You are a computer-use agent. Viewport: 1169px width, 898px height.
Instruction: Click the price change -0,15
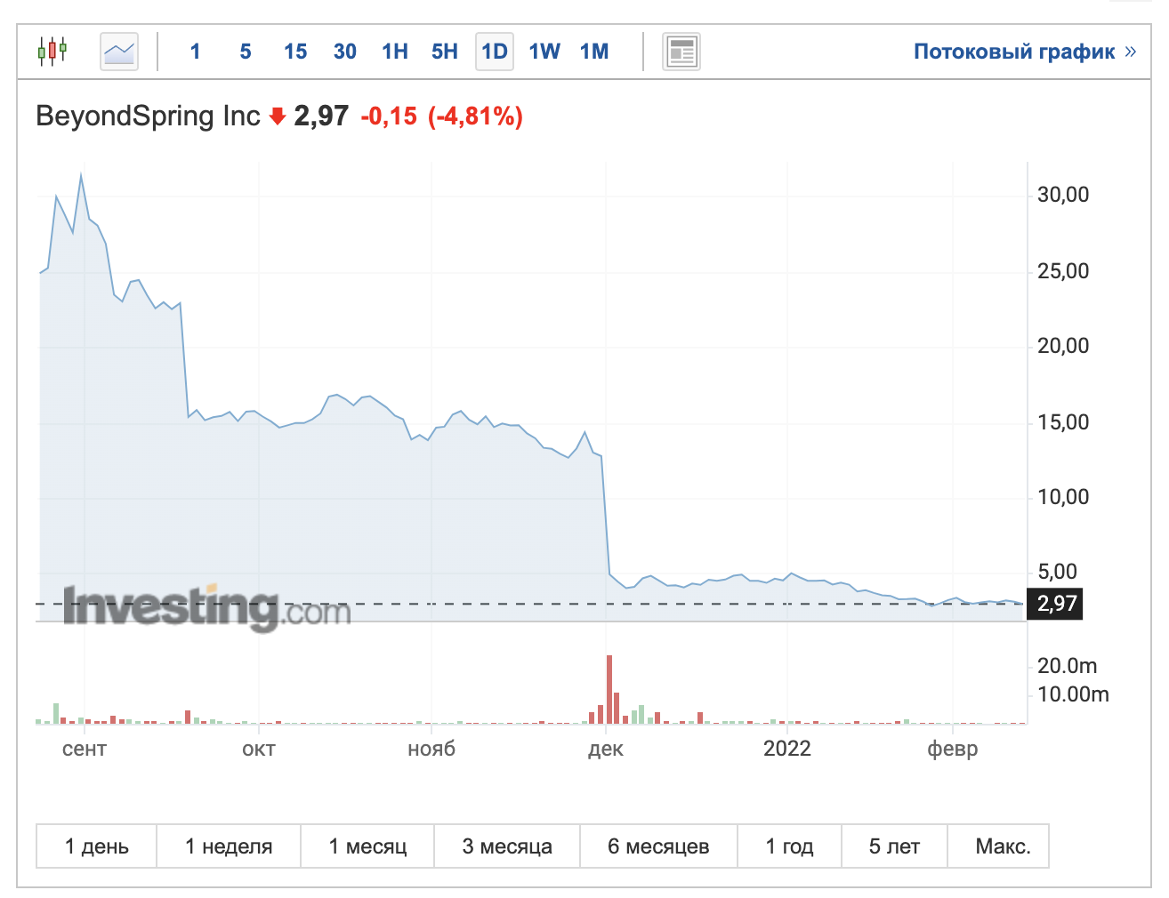(x=389, y=116)
